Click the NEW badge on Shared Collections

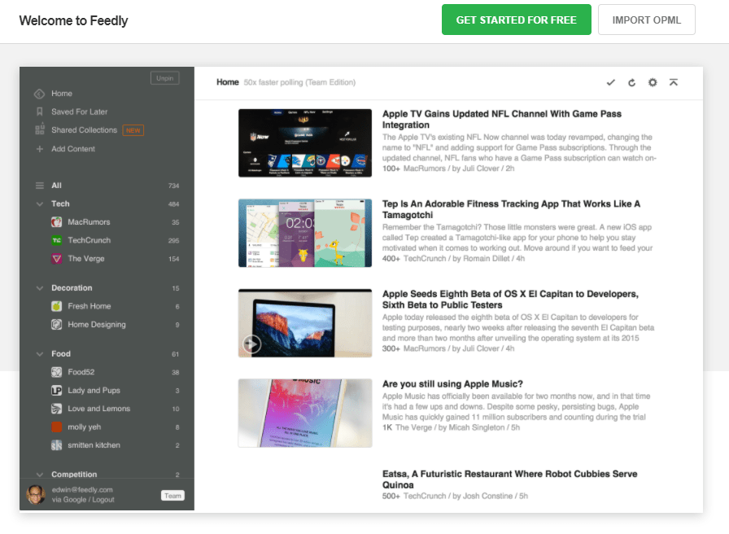click(x=133, y=130)
